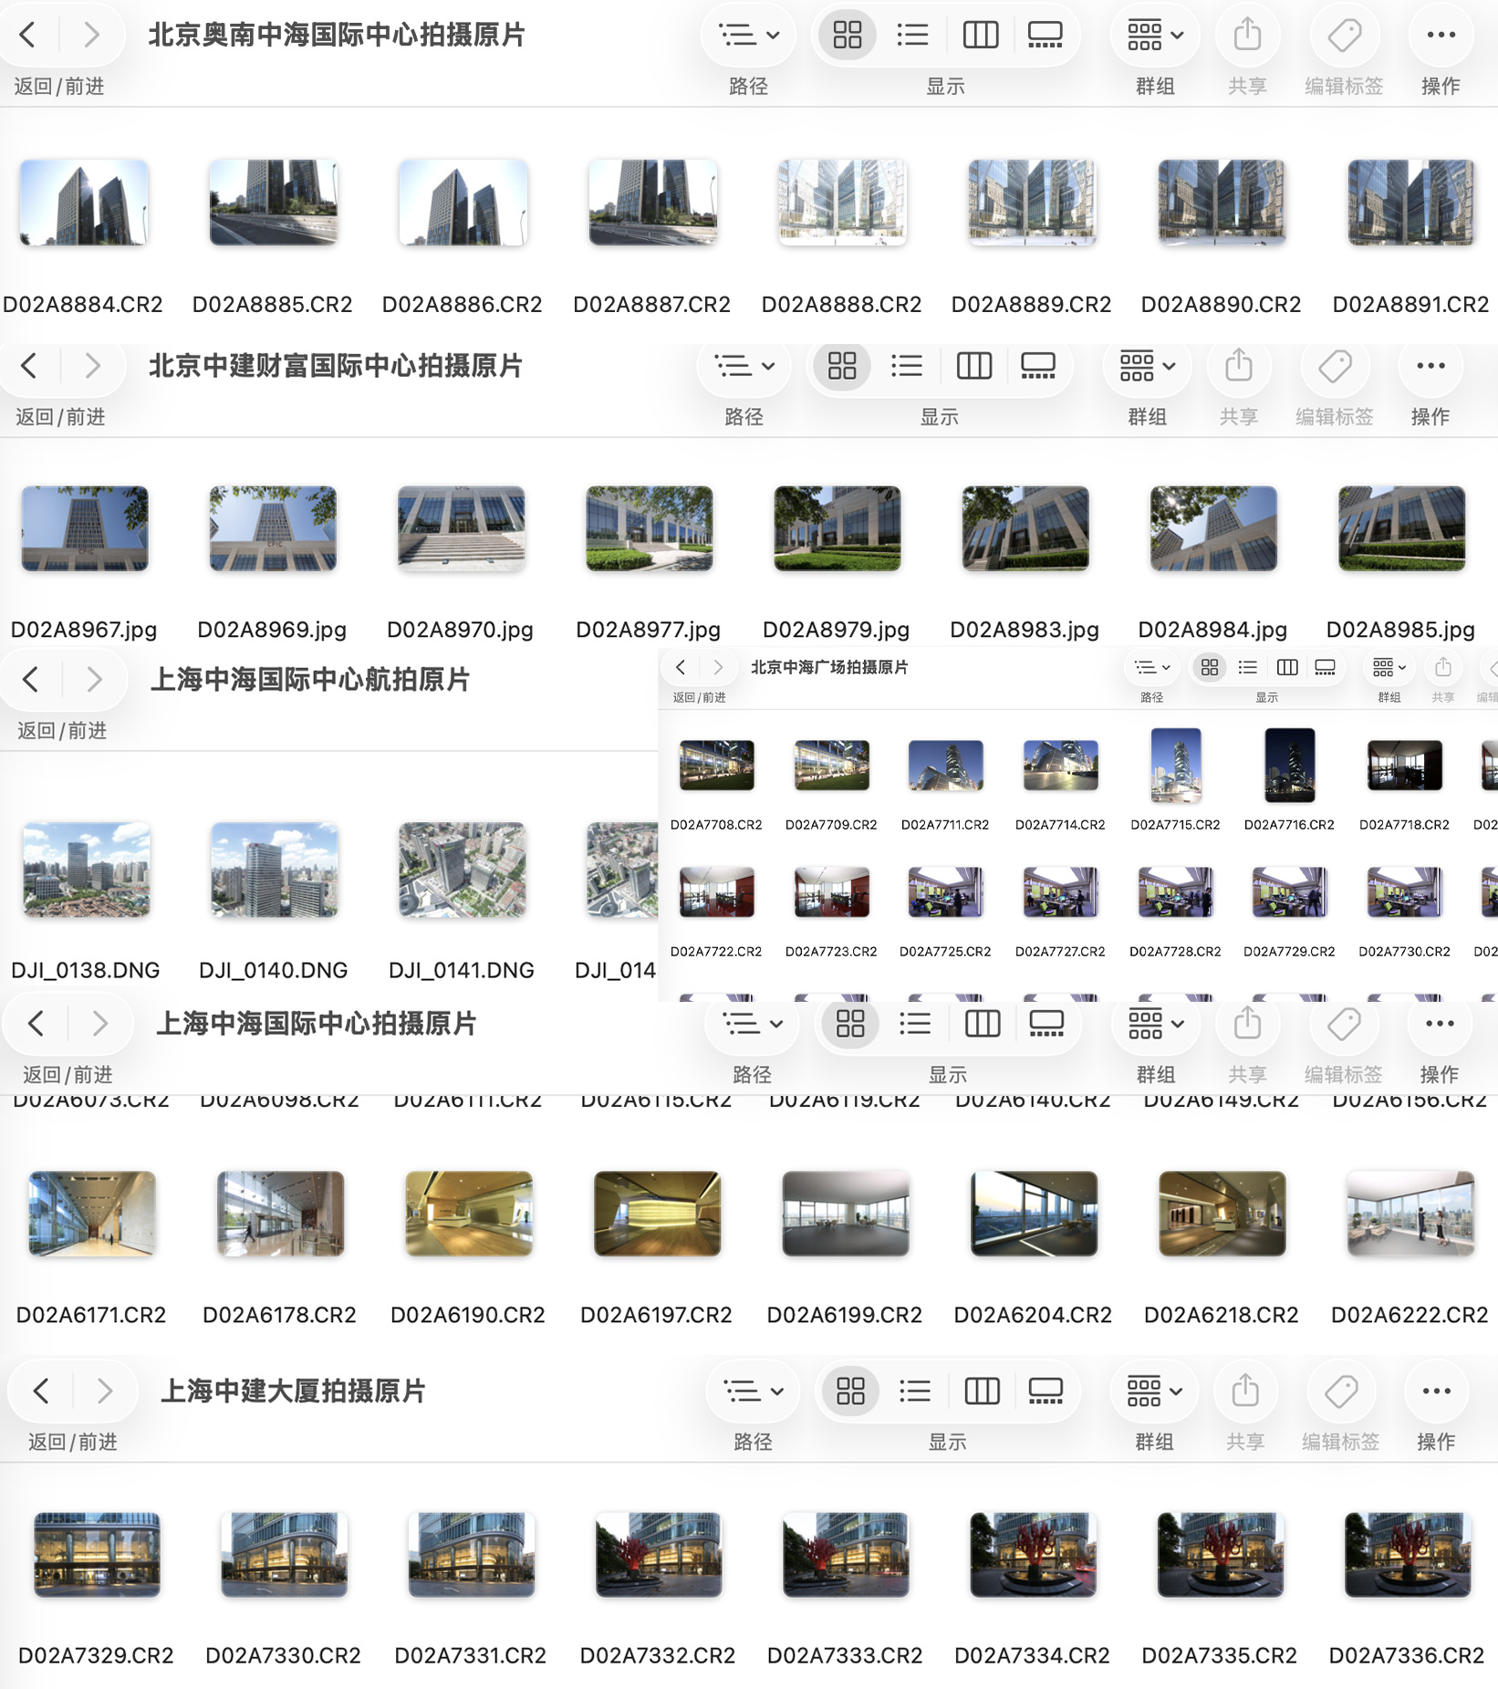This screenshot has width=1498, height=1689.
Task: Go forward in 上海中海国际中心航拍原片 window
Action: pyautogui.click(x=94, y=679)
